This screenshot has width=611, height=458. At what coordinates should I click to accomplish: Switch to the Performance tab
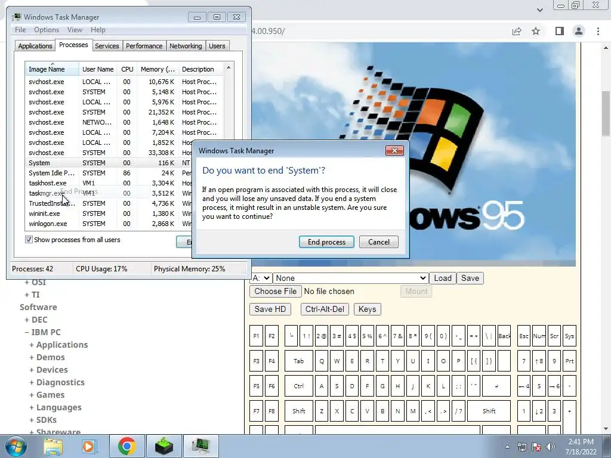pyautogui.click(x=144, y=46)
